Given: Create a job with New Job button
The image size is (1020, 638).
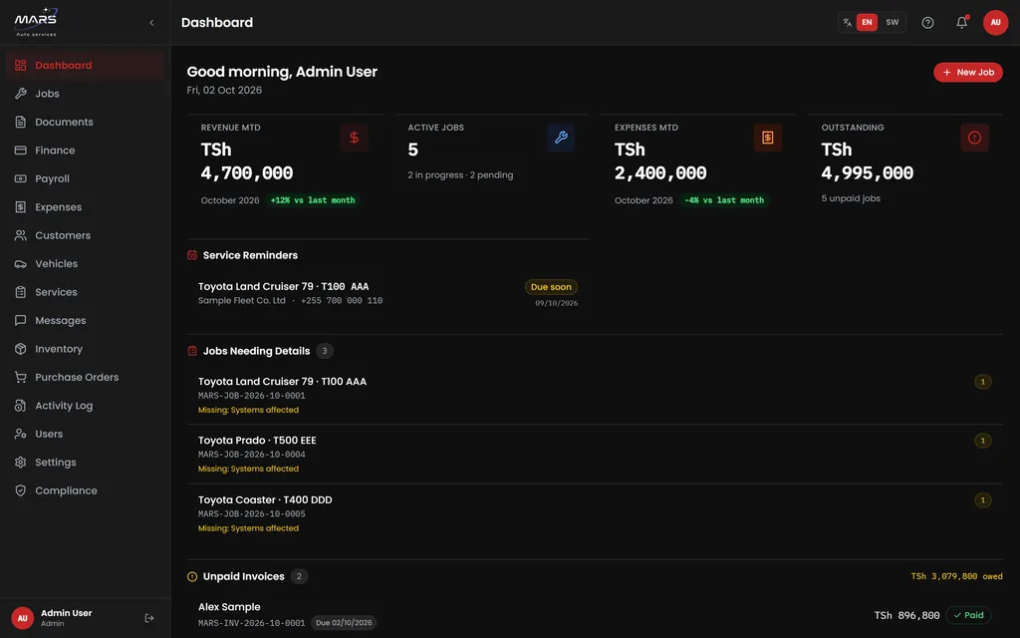Looking at the screenshot, I should tap(968, 72).
